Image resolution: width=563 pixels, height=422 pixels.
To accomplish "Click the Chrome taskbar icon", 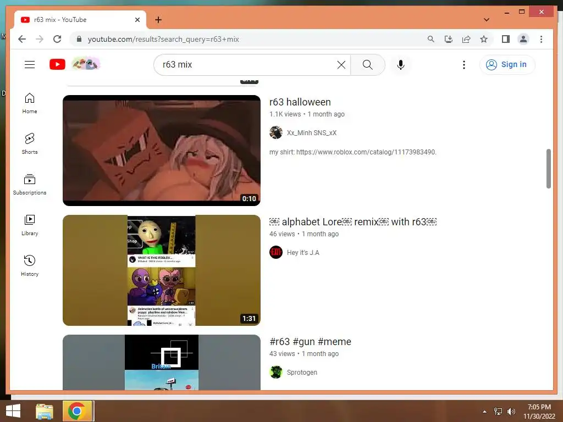I will click(x=77, y=411).
